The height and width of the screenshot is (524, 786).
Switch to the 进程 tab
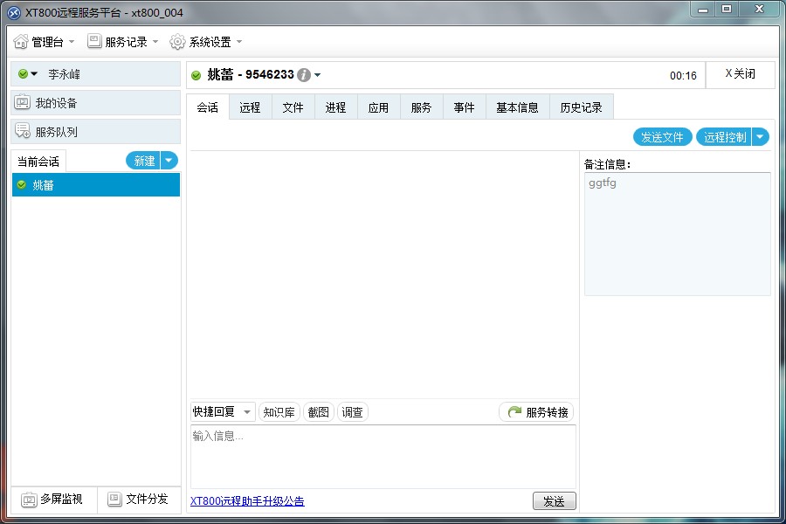(x=336, y=107)
